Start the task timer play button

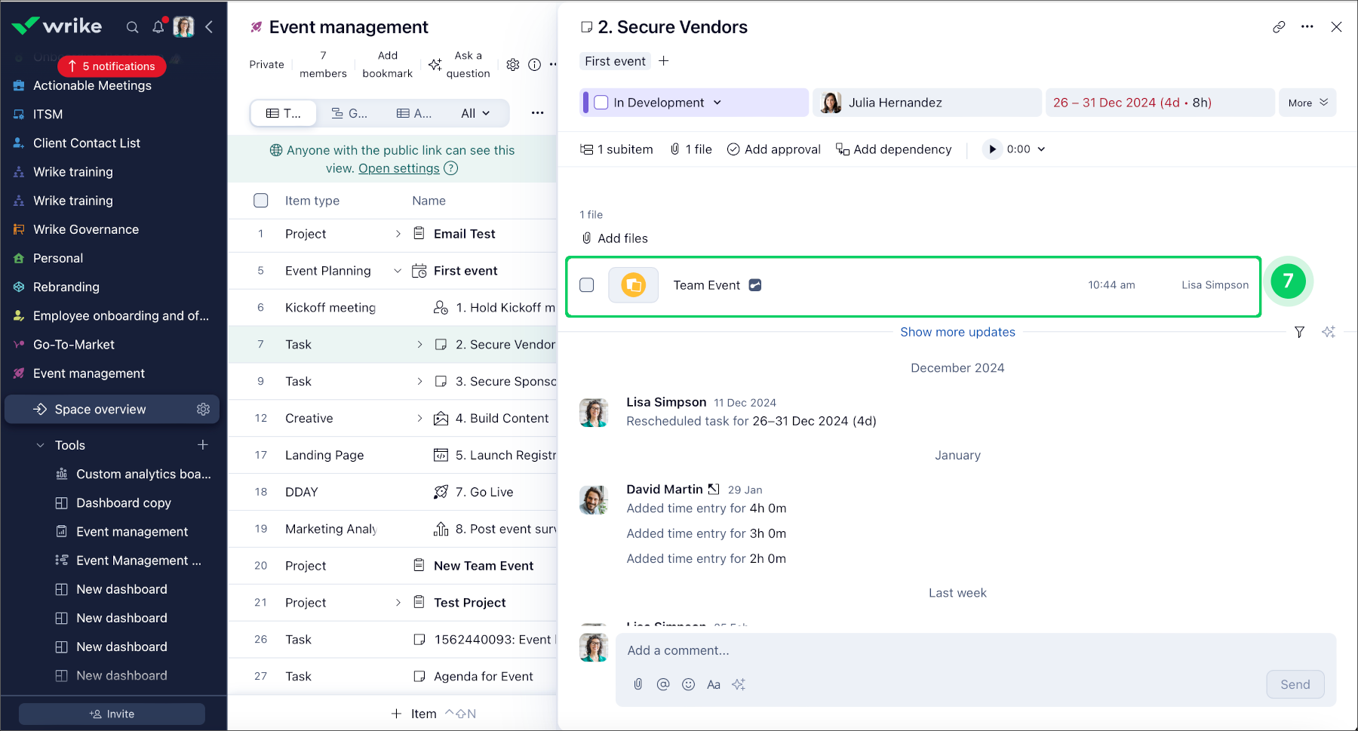[992, 149]
